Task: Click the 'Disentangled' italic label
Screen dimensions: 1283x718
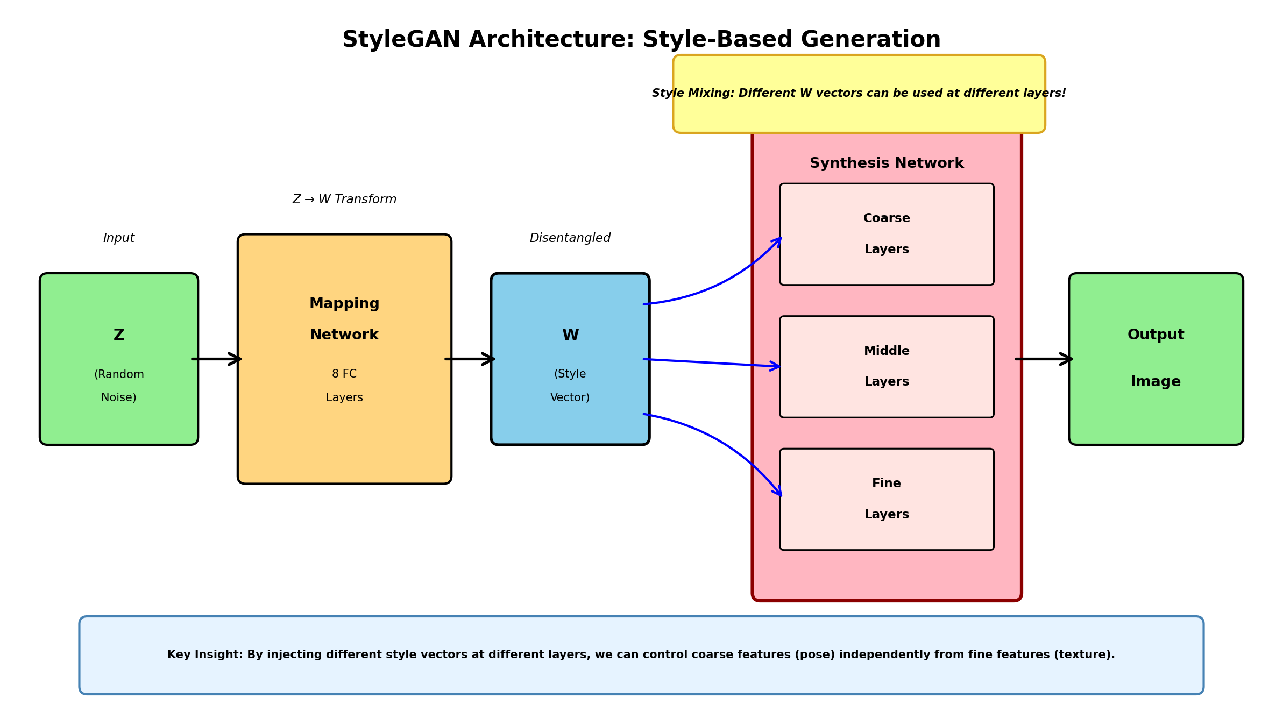Action: coord(570,238)
